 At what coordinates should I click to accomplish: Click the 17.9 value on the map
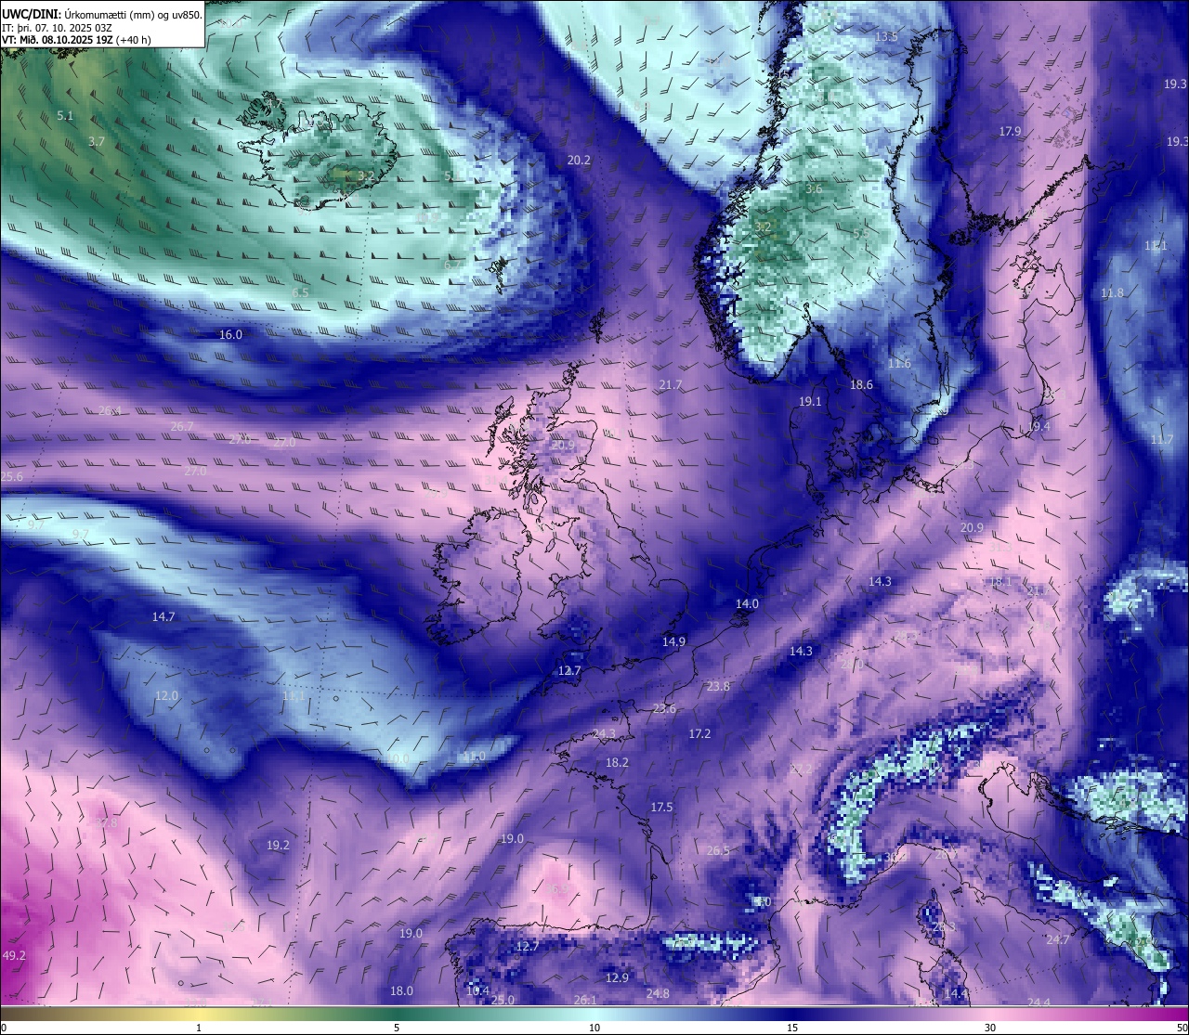(x=1011, y=132)
